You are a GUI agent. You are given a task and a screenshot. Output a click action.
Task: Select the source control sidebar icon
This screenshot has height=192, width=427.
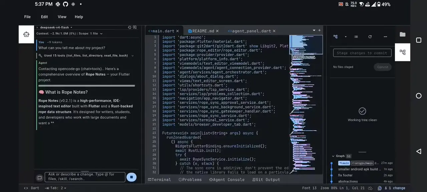[x=403, y=52]
